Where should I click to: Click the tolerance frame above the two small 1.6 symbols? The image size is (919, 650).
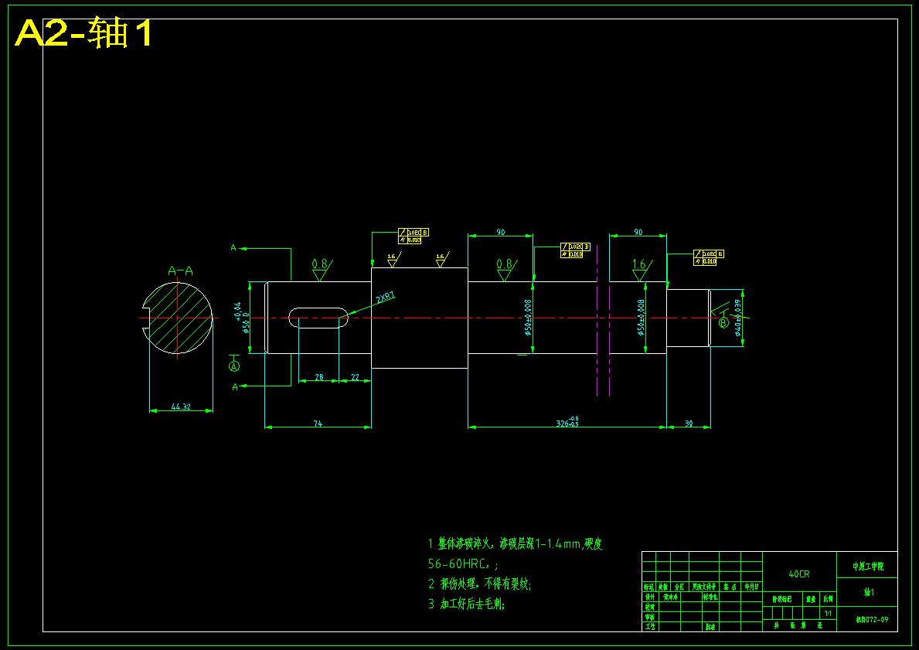(x=414, y=237)
